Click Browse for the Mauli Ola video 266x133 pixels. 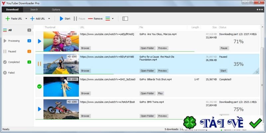coord(85,71)
